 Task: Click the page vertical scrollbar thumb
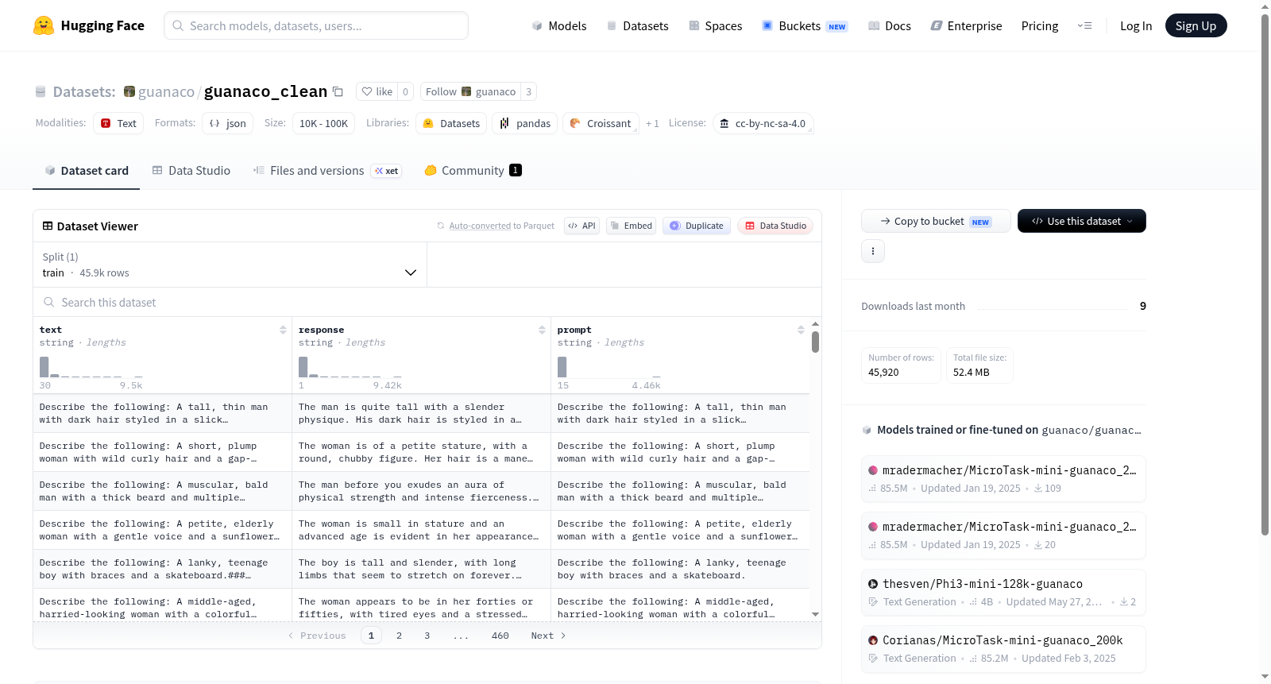click(1265, 274)
